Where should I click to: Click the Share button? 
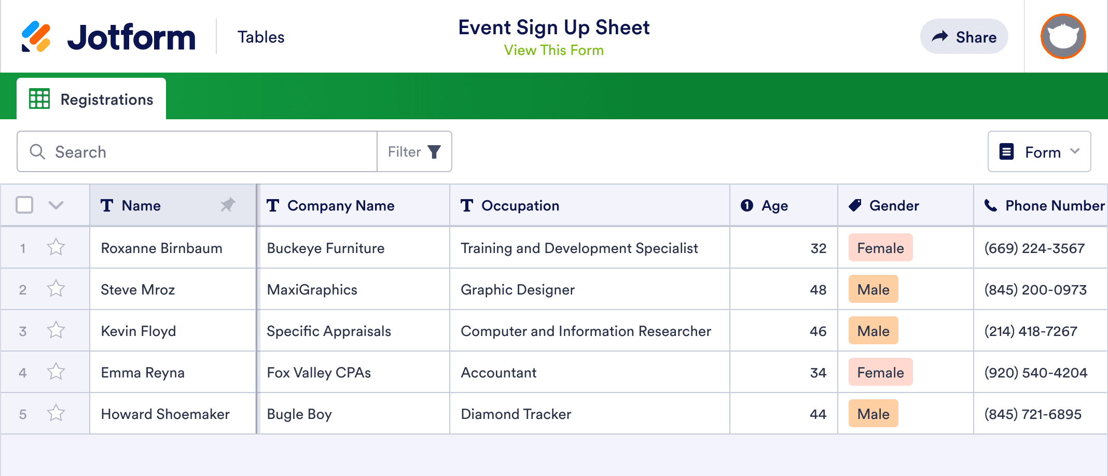coord(964,36)
